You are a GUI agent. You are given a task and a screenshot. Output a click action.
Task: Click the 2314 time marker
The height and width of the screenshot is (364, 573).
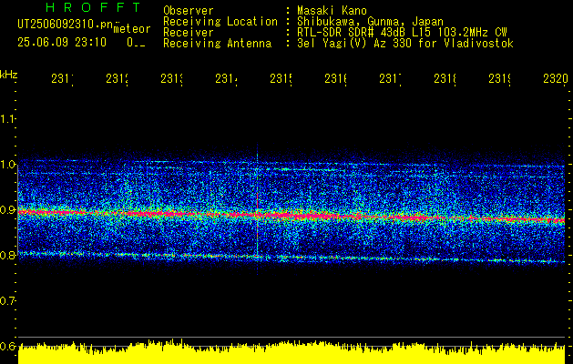click(x=226, y=79)
